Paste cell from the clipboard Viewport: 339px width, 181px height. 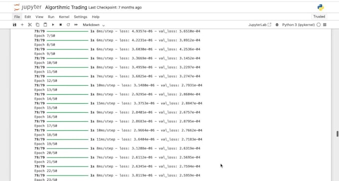click(x=45, y=24)
